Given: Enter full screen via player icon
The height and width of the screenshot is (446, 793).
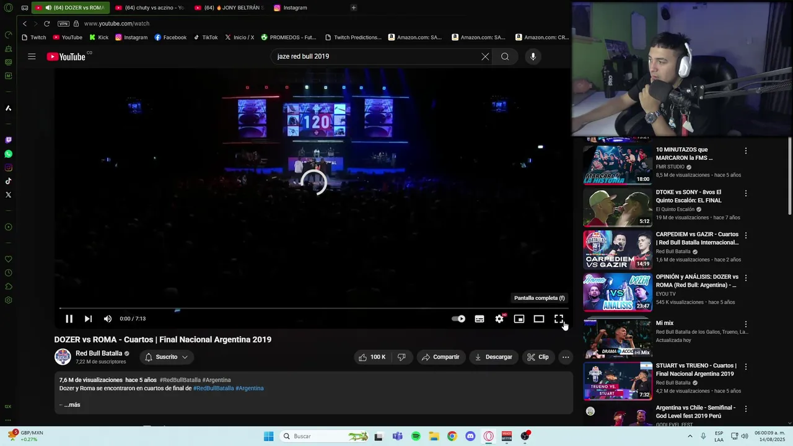Looking at the screenshot, I should pyautogui.click(x=559, y=318).
